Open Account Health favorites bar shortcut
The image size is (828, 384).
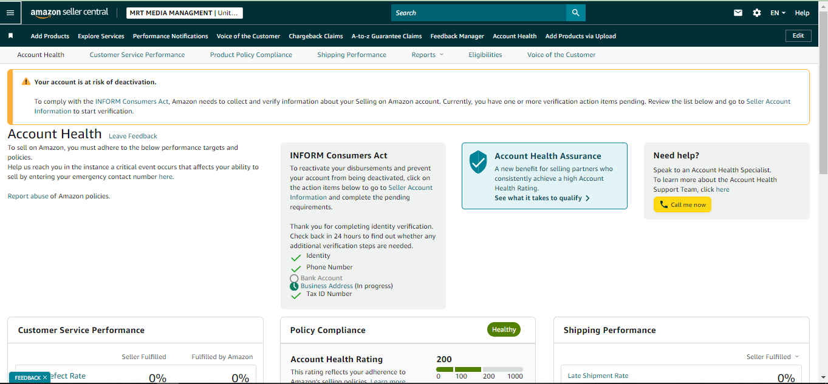(x=515, y=36)
